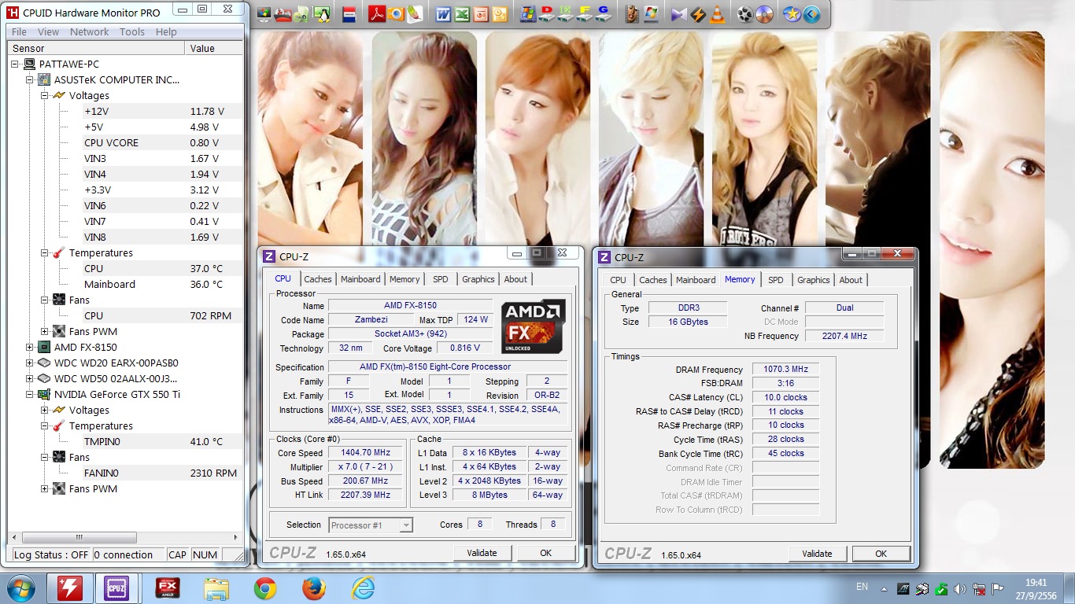Open the Help menu in HWMonitor

166,31
